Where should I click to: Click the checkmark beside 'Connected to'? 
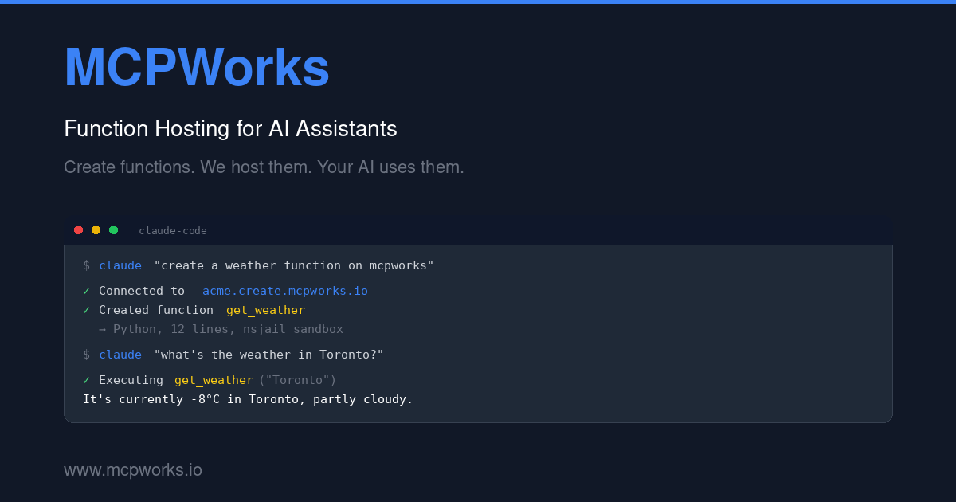87,291
